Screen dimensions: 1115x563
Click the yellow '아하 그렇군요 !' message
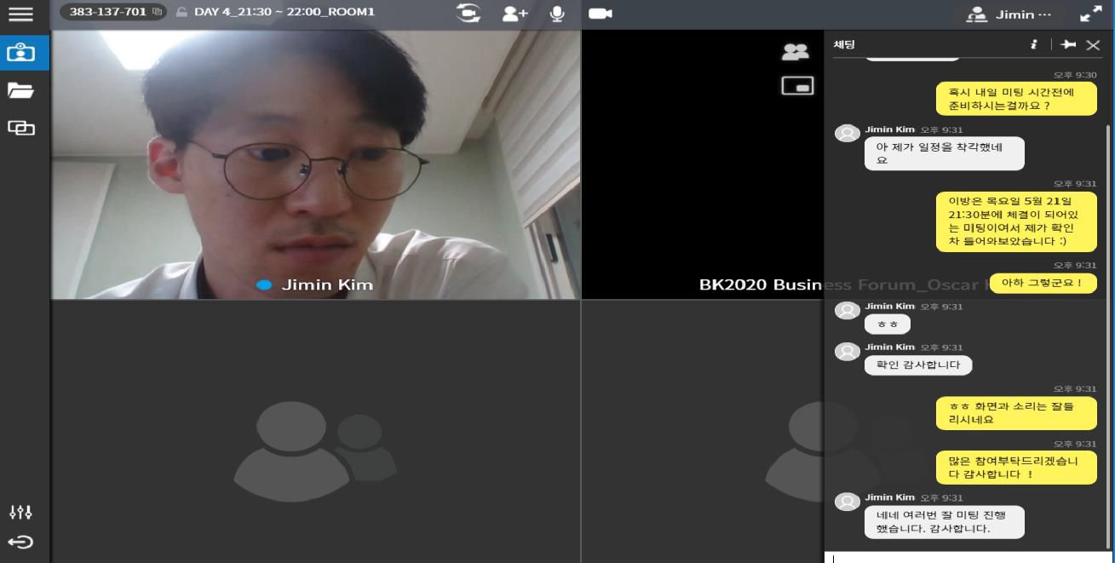pos(1043,283)
